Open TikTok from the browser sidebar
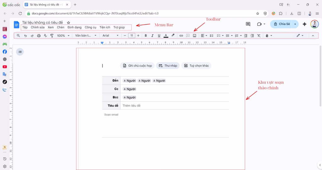322x170 pixels. [x=5, y=82]
